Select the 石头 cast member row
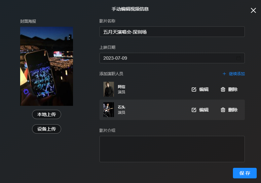The height and width of the screenshot is (183, 261). click(x=172, y=110)
